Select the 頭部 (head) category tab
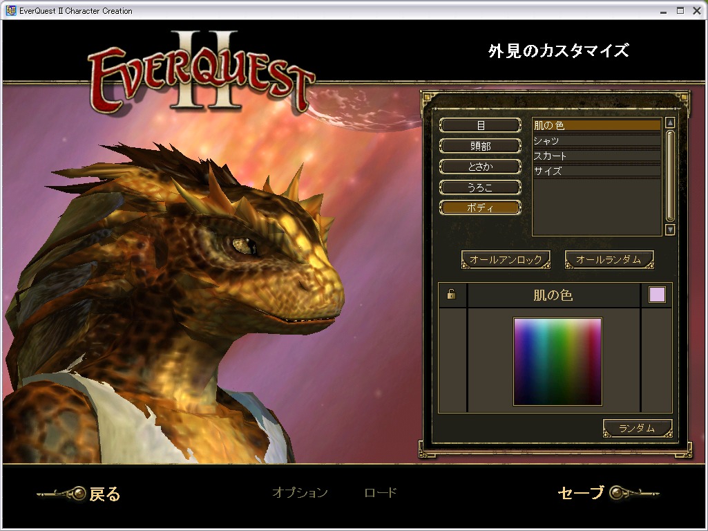This screenshot has height=531, width=708. pos(481,146)
